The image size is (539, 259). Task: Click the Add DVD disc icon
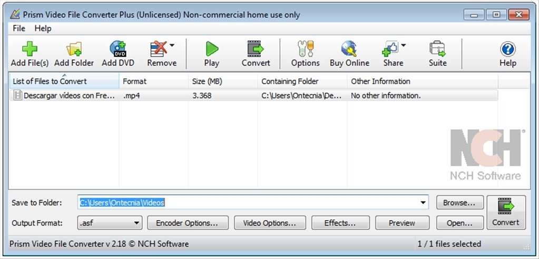[118, 49]
